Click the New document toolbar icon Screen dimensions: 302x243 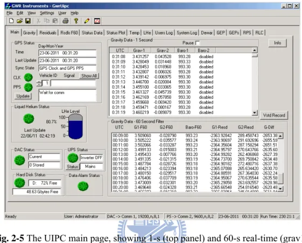coord(11,21)
